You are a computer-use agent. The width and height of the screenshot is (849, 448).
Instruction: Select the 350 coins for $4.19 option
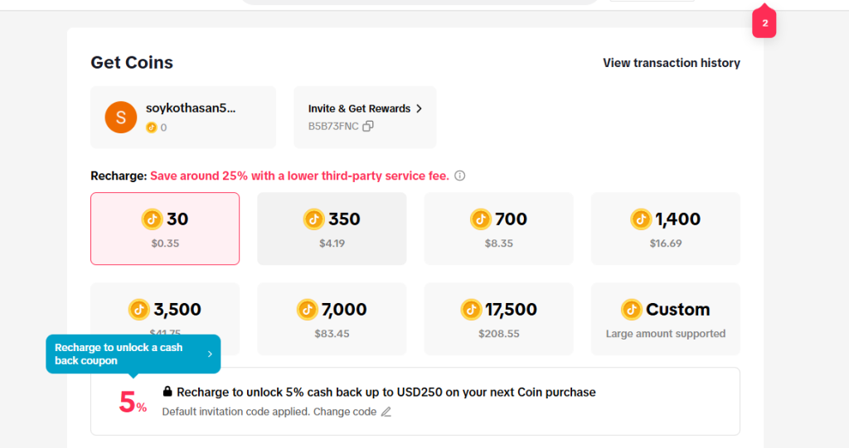point(332,229)
